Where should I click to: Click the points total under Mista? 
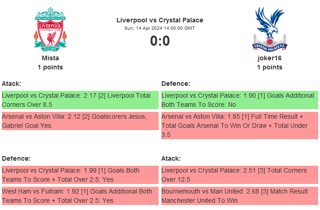pos(50,67)
